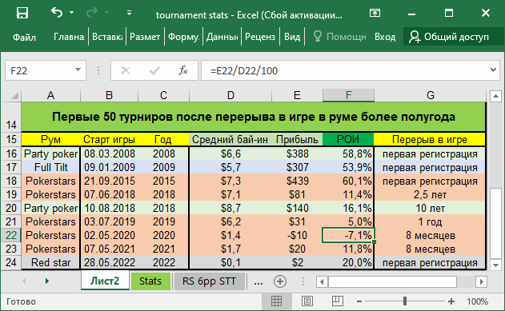The width and height of the screenshot is (505, 311).
Task: Open the Рецензирование ribbon tab
Action: tap(260, 37)
